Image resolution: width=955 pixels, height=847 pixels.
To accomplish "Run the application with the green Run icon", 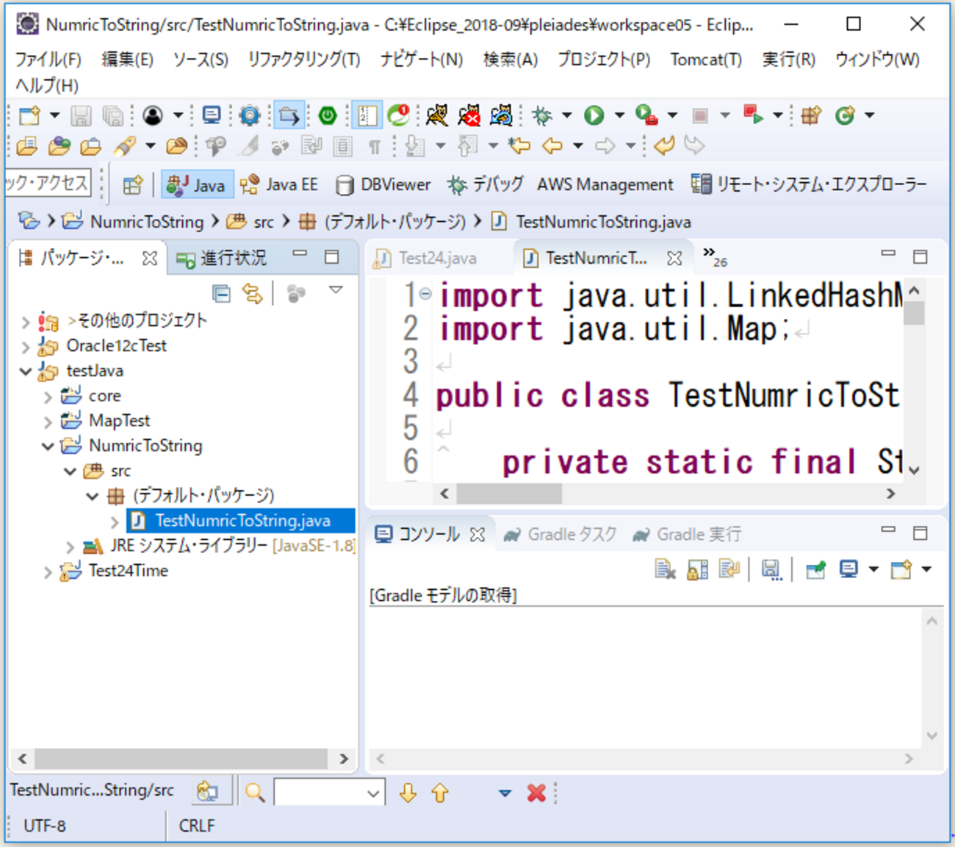I will (594, 115).
